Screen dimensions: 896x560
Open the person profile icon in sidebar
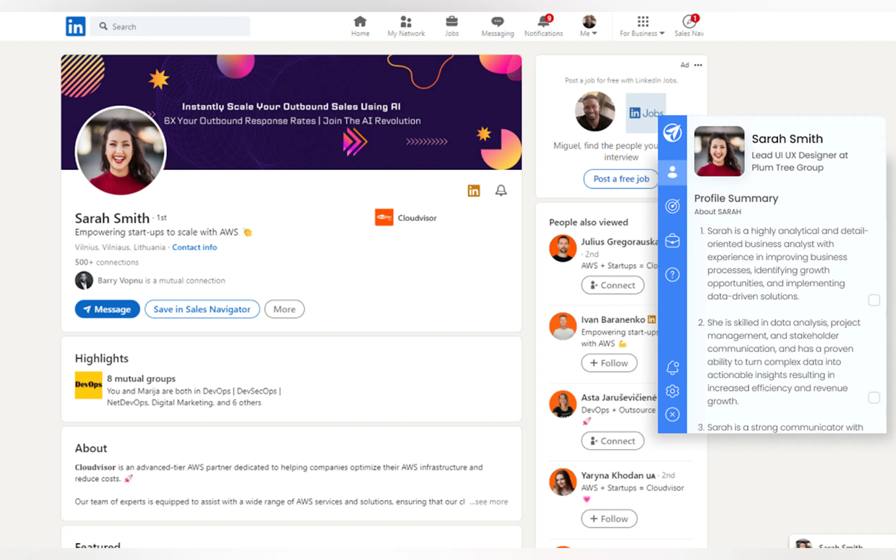[x=672, y=172]
